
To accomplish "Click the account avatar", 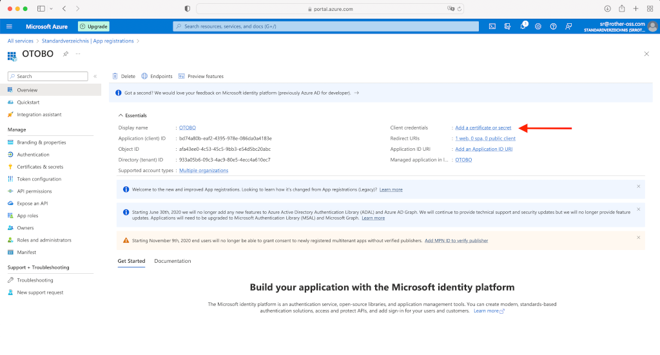I will point(653,26).
